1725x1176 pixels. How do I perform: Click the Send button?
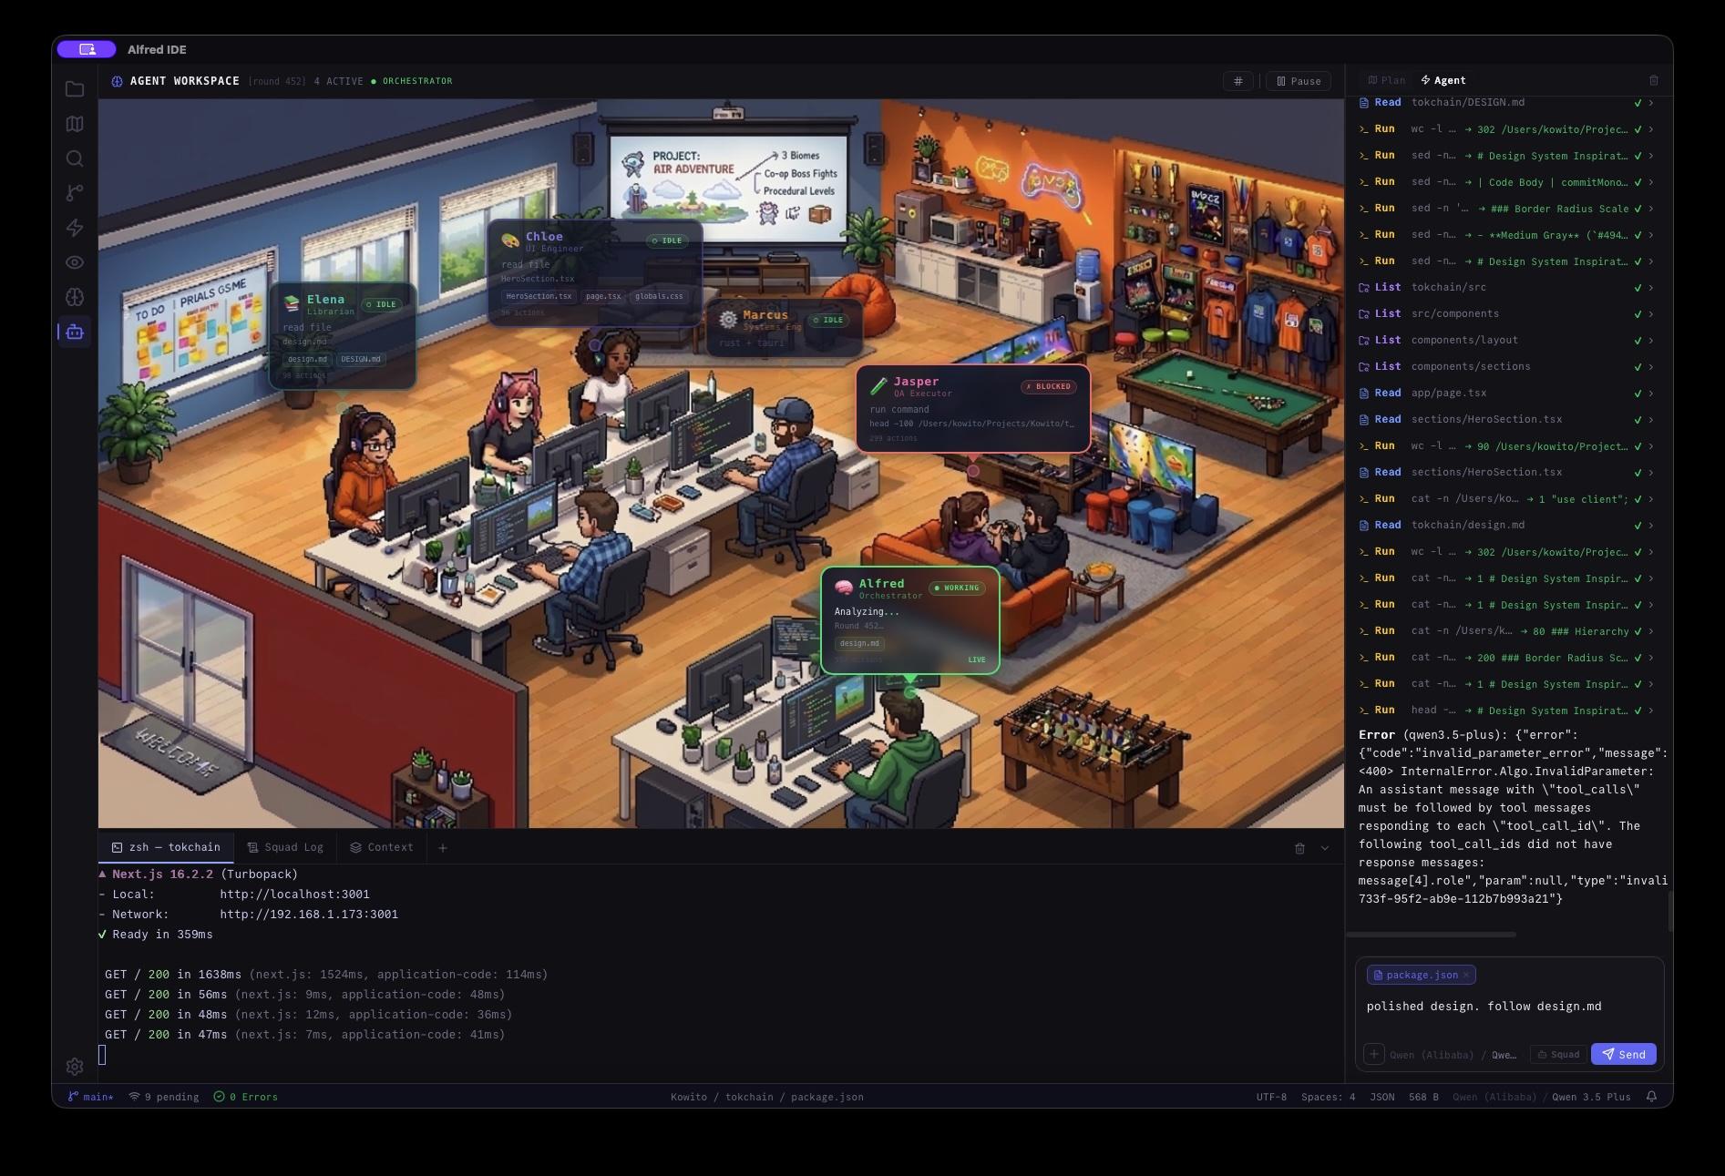point(1624,1055)
